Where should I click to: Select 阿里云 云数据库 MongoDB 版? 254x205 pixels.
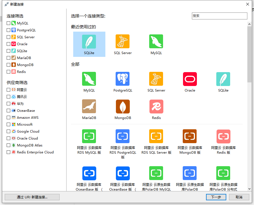click(190, 142)
